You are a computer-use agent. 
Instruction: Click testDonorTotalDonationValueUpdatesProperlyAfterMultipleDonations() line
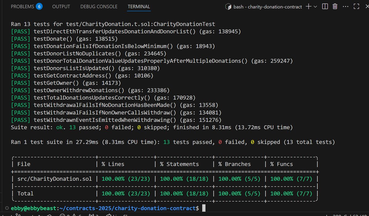point(152,61)
